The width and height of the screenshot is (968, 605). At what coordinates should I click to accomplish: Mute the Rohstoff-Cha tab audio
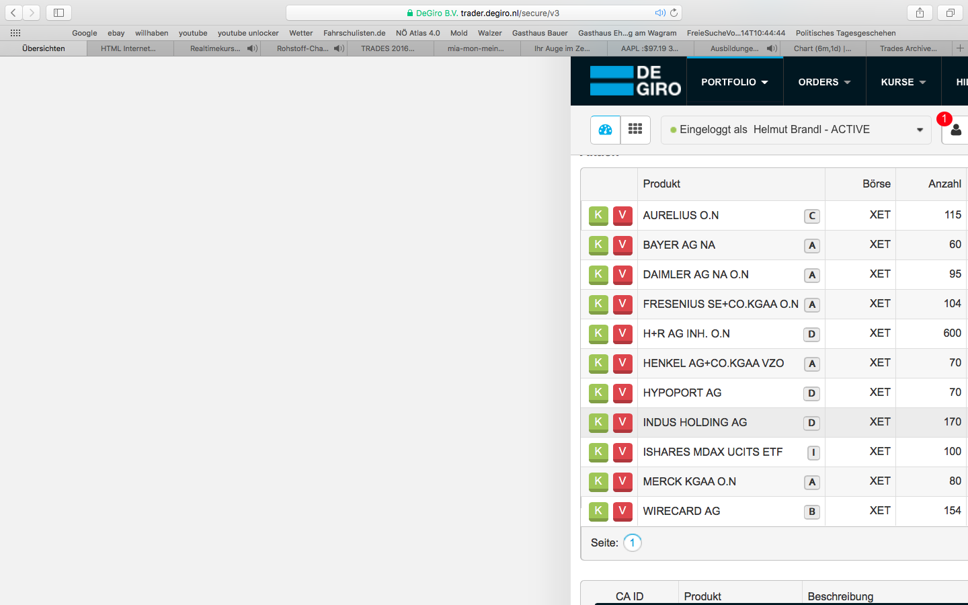tap(339, 48)
